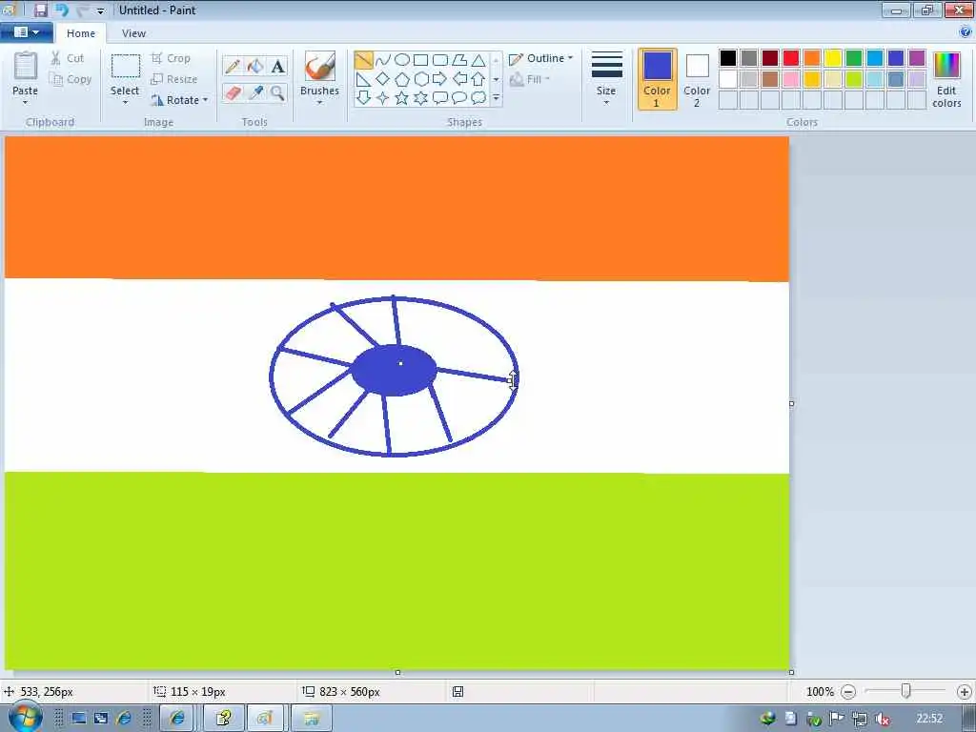Choose the Five-point star shape

click(x=402, y=98)
